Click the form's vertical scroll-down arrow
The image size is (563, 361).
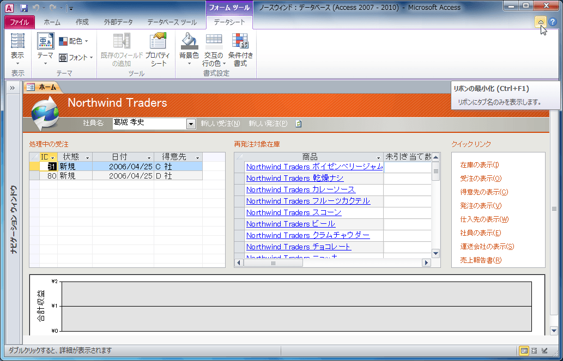(554, 331)
